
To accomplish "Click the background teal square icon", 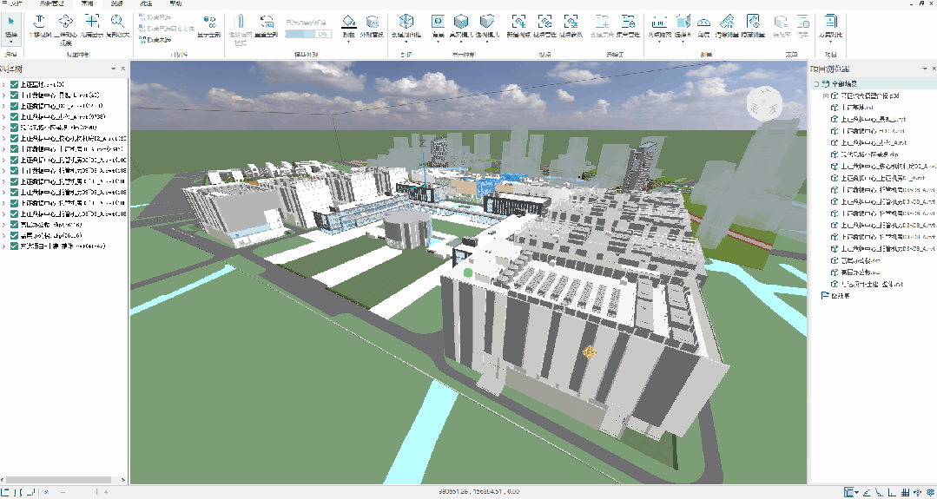I will pos(438,22).
